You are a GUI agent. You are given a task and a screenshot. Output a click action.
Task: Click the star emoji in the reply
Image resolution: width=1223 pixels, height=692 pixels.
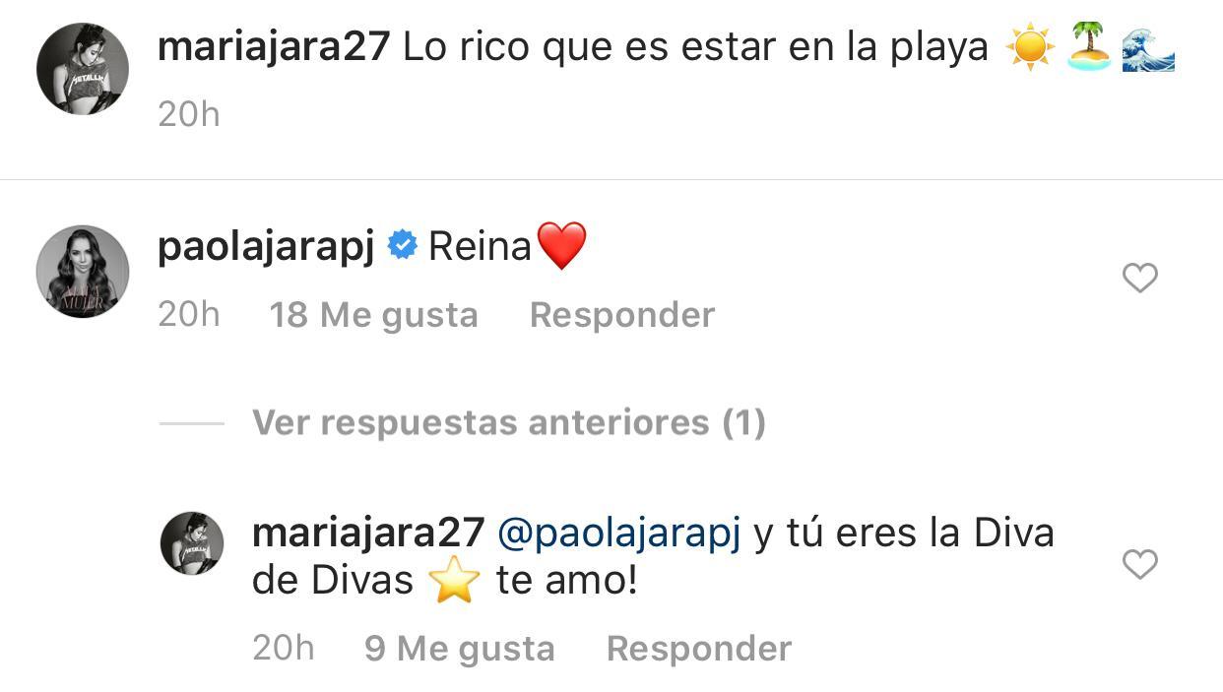tap(454, 581)
